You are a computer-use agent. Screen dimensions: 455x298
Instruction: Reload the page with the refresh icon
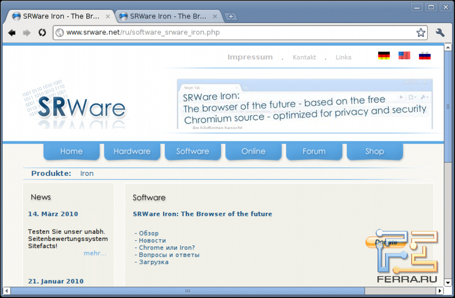pyautogui.click(x=42, y=32)
